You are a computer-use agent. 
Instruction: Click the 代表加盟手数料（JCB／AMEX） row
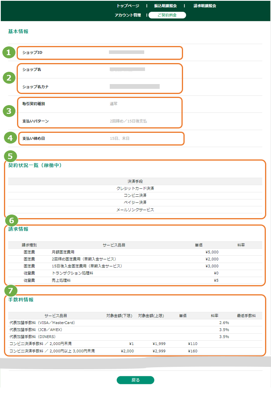[135, 330]
